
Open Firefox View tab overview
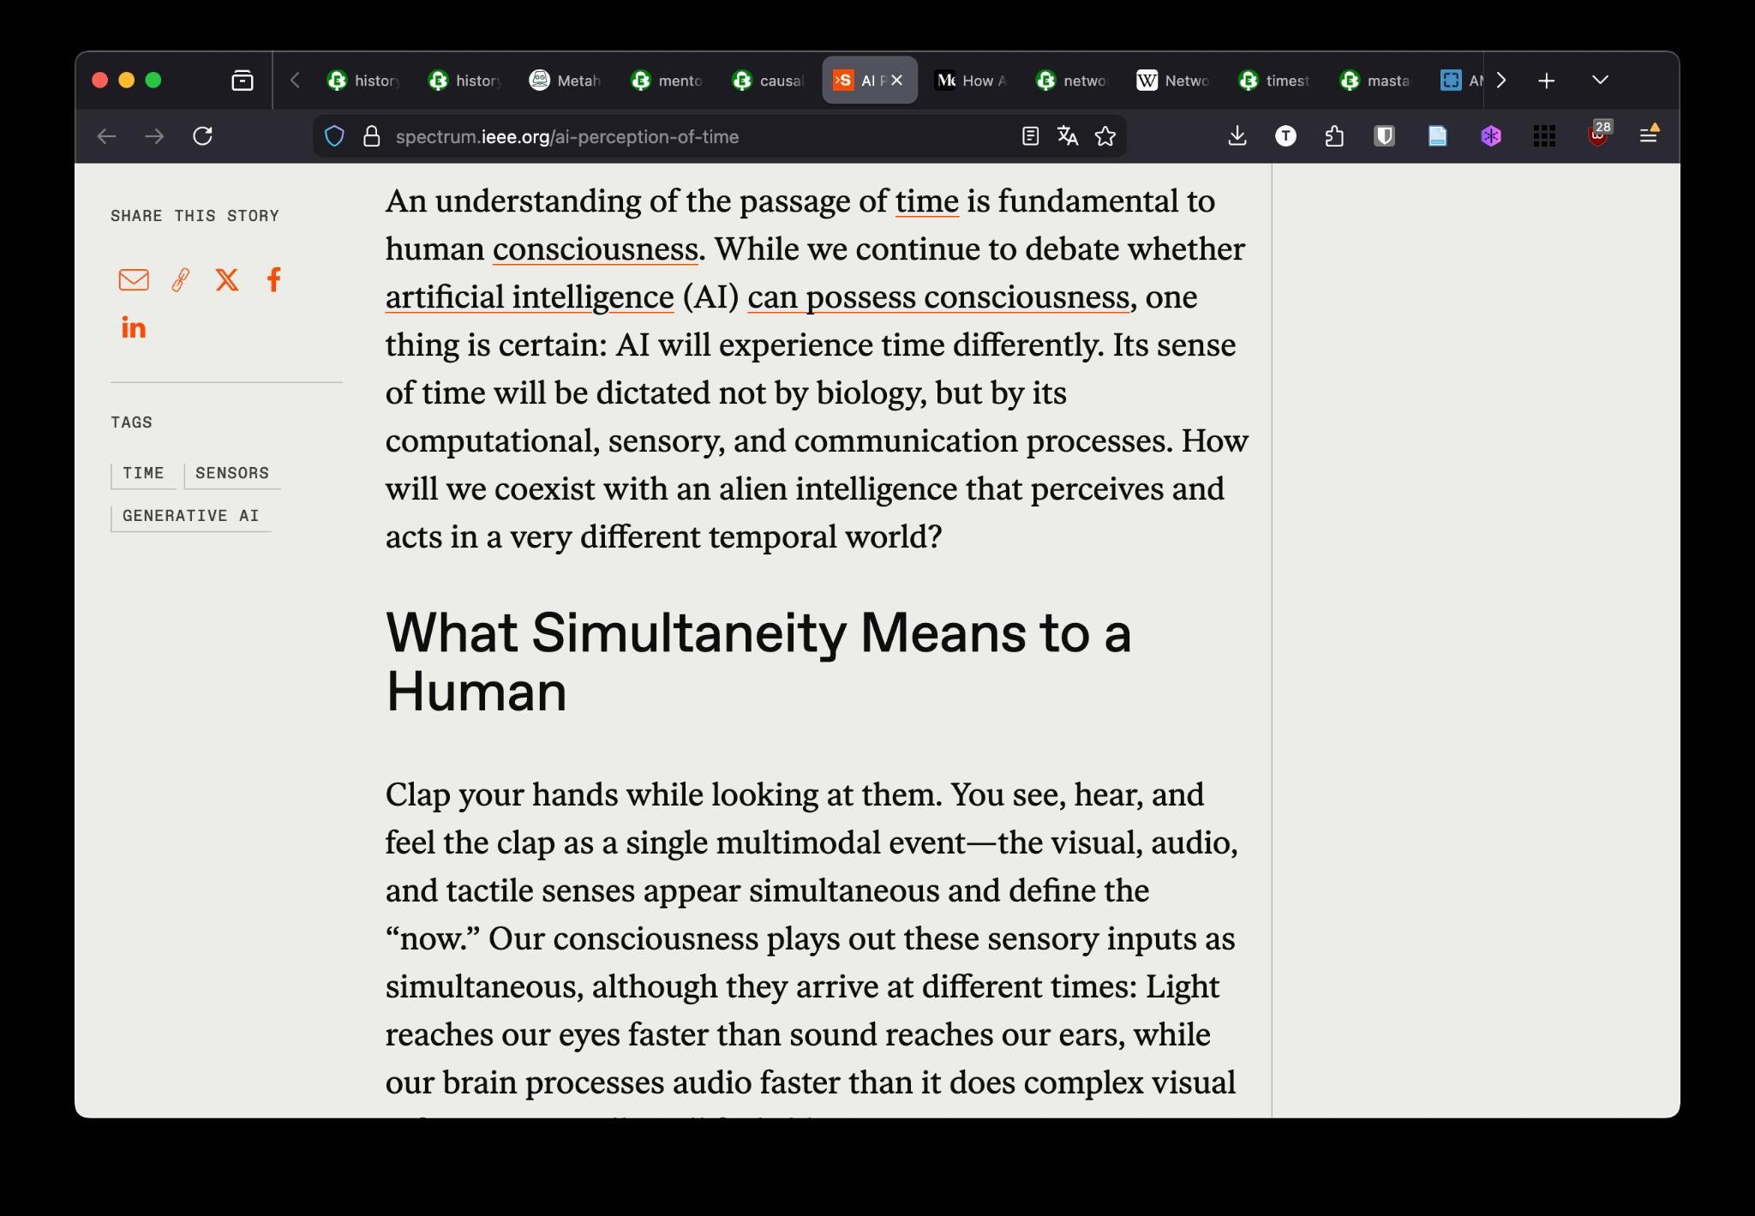(243, 81)
